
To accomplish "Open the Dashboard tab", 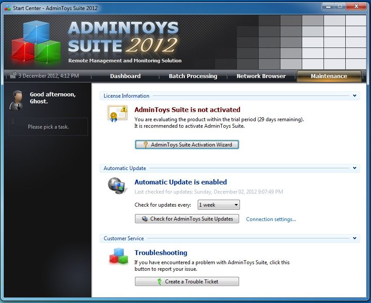I will pyautogui.click(x=125, y=76).
